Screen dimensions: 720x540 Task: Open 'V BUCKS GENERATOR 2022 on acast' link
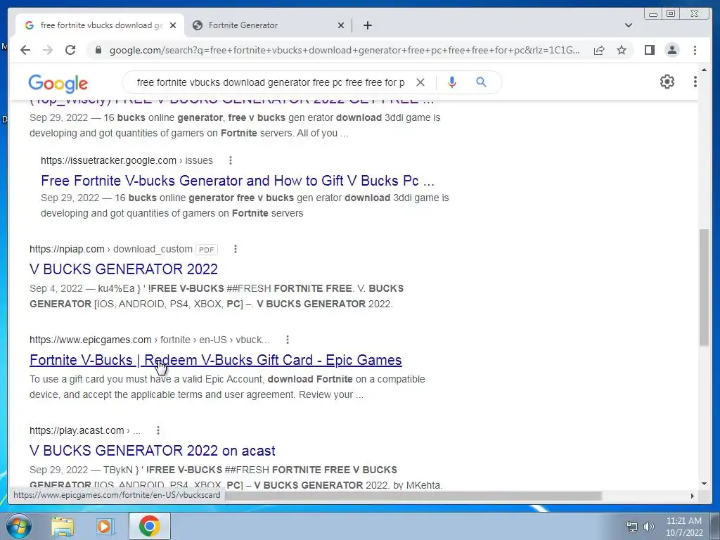[152, 451]
